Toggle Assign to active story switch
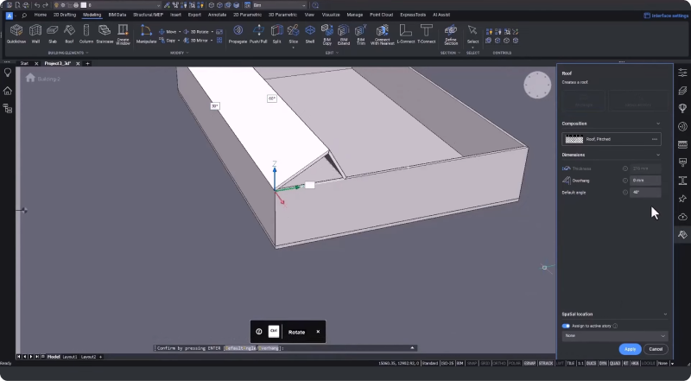The image size is (691, 381). point(566,326)
